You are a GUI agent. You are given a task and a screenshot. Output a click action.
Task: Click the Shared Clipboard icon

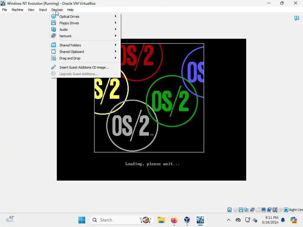pyautogui.click(x=53, y=51)
